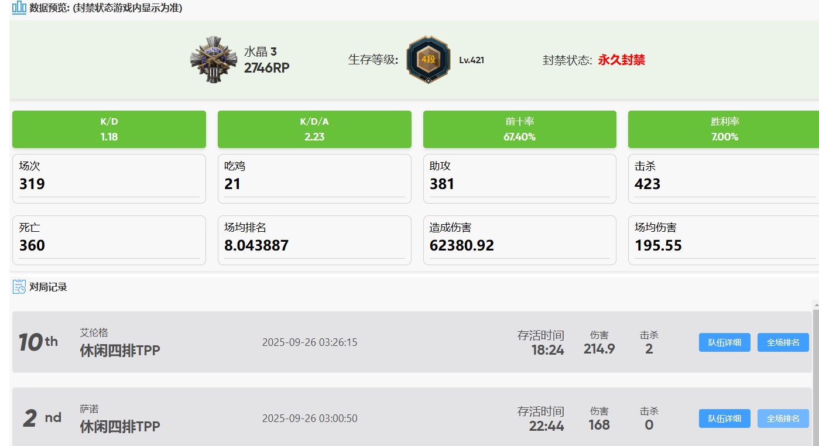
Task: Click the 吃鸡 21 stat card
Action: click(x=314, y=179)
